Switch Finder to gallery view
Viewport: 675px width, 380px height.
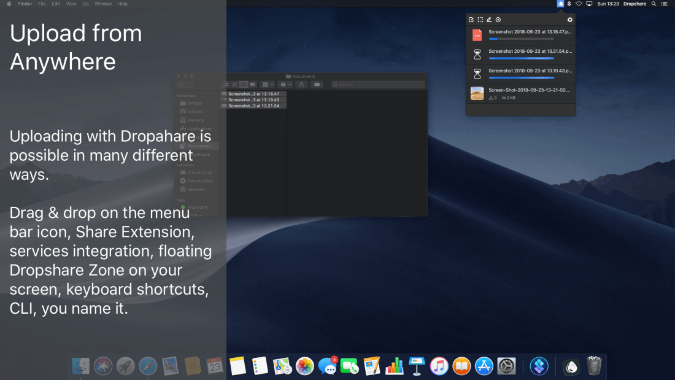pyautogui.click(x=253, y=85)
